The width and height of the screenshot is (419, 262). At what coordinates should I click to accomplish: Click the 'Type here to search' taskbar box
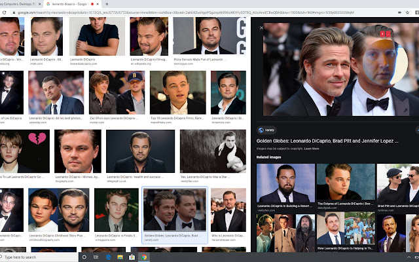39,257
